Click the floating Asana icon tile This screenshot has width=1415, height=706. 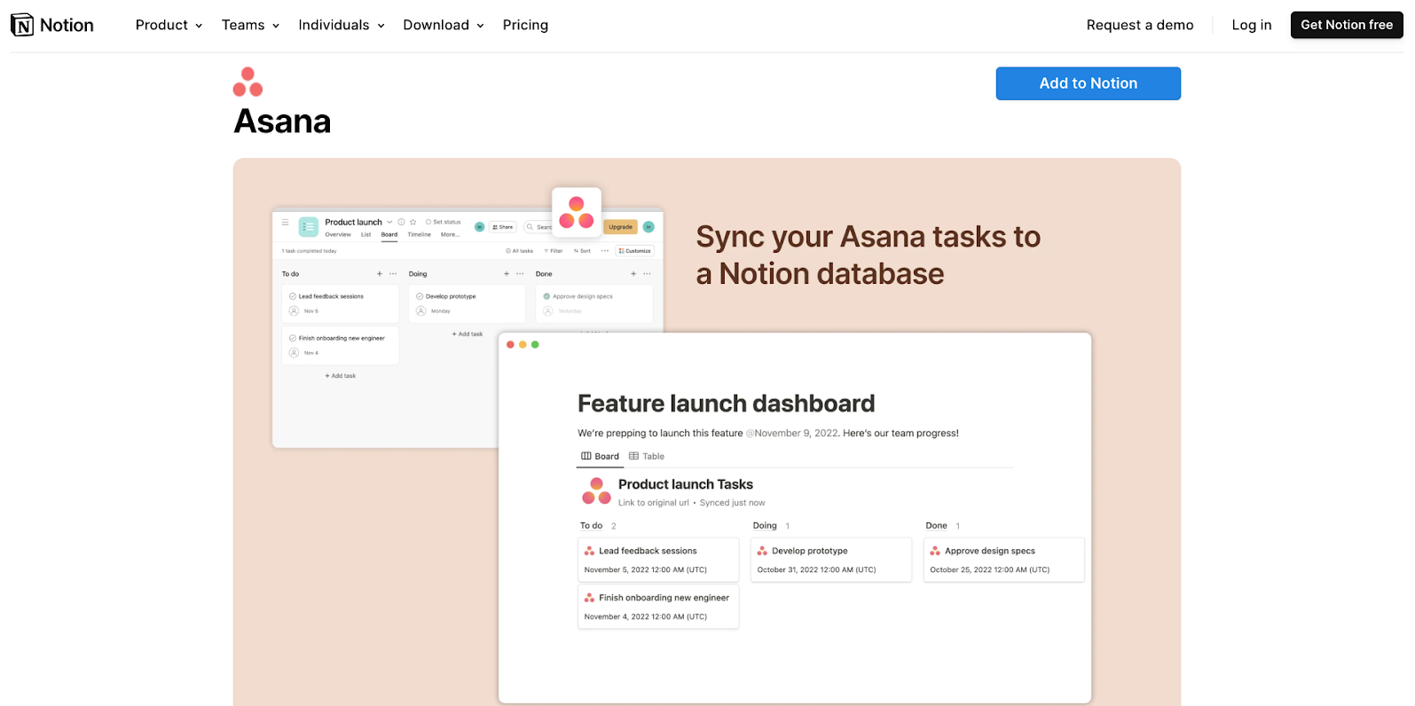pyautogui.click(x=576, y=213)
